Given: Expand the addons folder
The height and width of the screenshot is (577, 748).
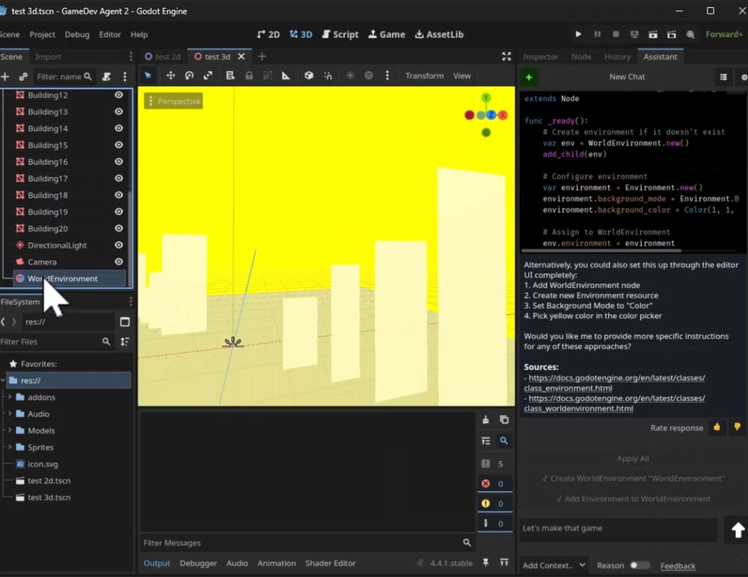Looking at the screenshot, I should pyautogui.click(x=10, y=397).
